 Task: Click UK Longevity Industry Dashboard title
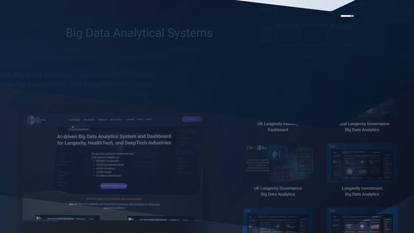click(x=278, y=127)
